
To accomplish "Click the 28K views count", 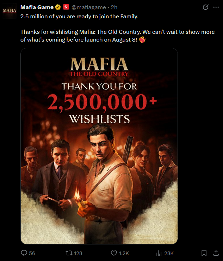I will click(x=169, y=253).
